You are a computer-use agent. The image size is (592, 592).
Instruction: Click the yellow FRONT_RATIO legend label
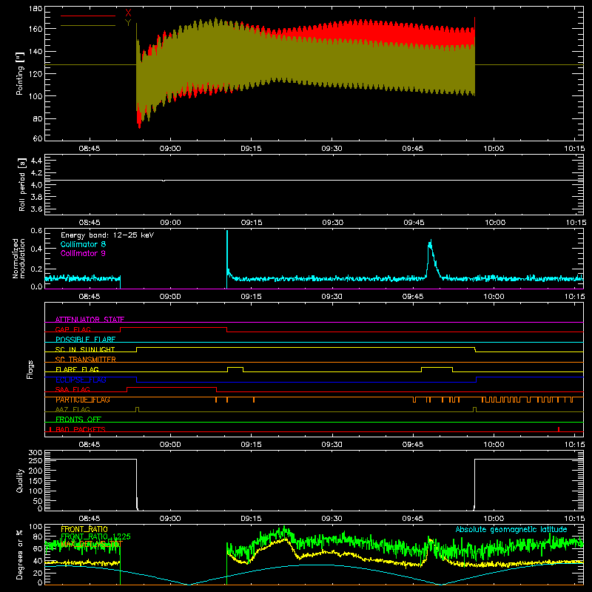[x=84, y=529]
